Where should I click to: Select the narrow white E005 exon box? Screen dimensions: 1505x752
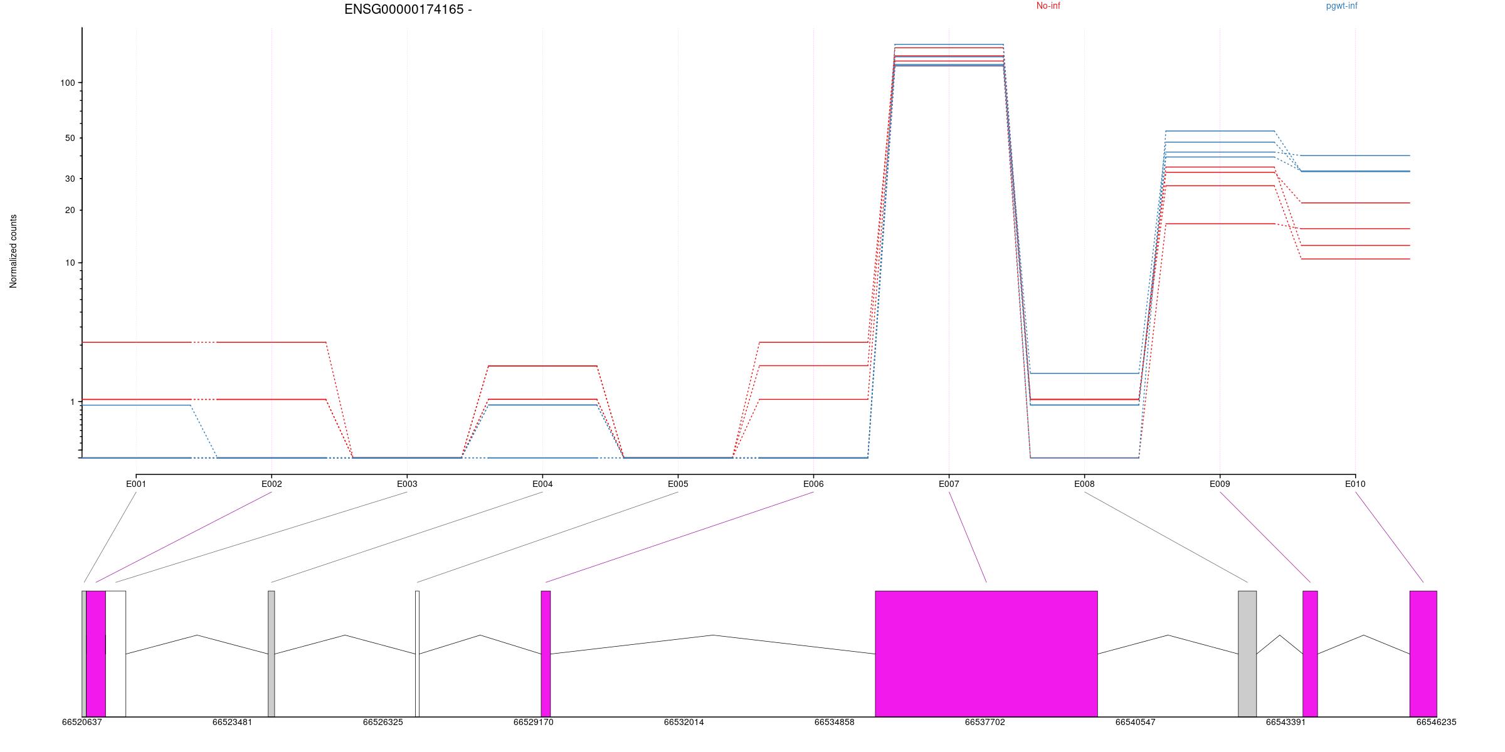(417, 654)
